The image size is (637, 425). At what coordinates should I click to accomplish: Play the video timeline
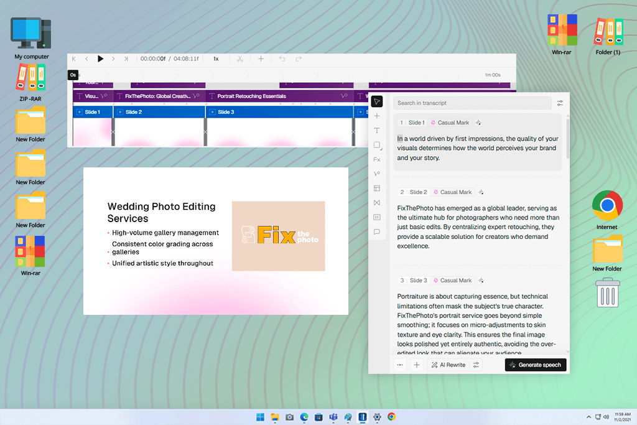100,59
